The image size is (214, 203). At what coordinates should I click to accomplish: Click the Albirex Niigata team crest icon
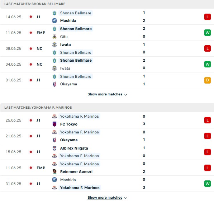54,148
